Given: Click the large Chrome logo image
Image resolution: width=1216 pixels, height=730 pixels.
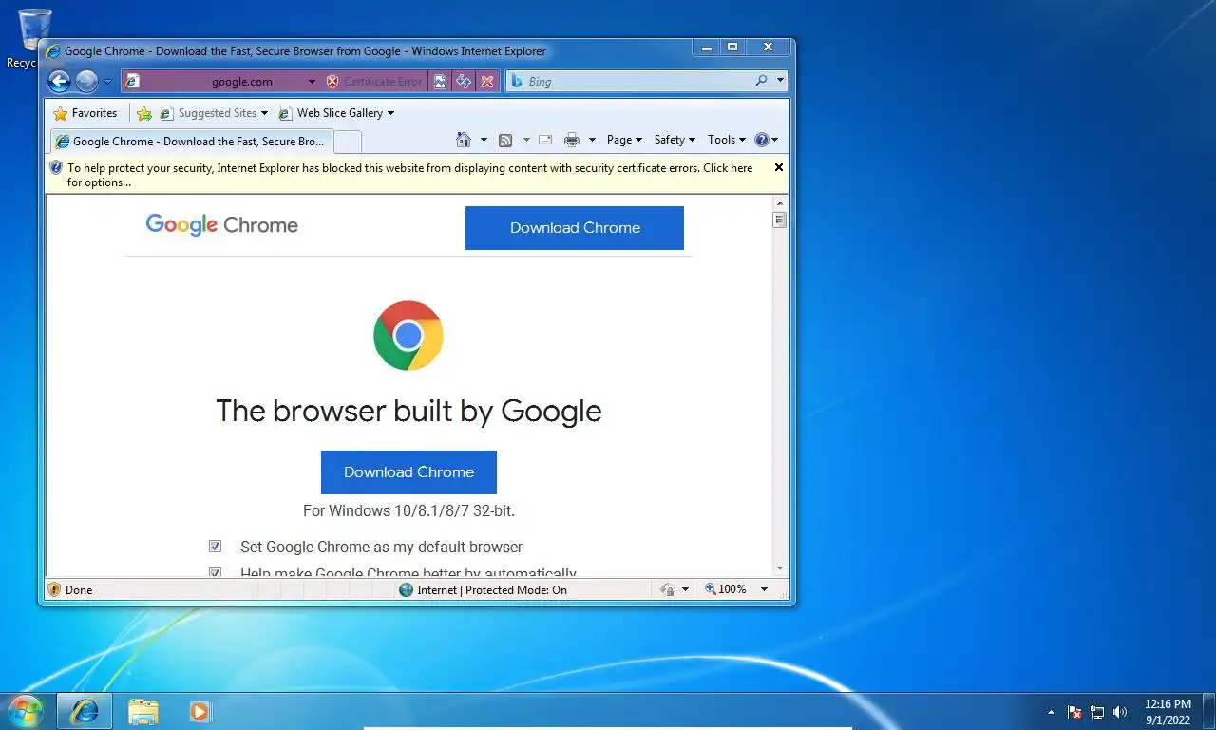Looking at the screenshot, I should point(408,336).
